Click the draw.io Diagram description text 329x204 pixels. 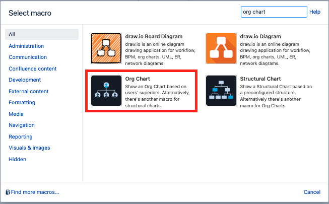275,54
